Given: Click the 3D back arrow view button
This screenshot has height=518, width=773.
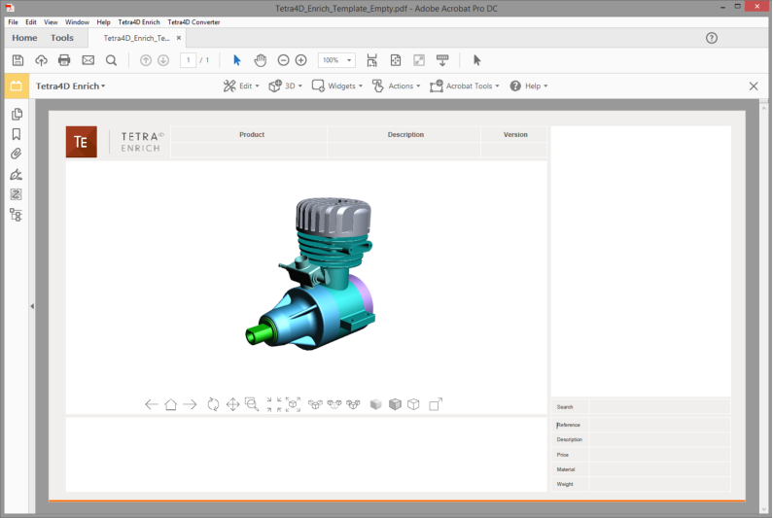Looking at the screenshot, I should pyautogui.click(x=152, y=404).
